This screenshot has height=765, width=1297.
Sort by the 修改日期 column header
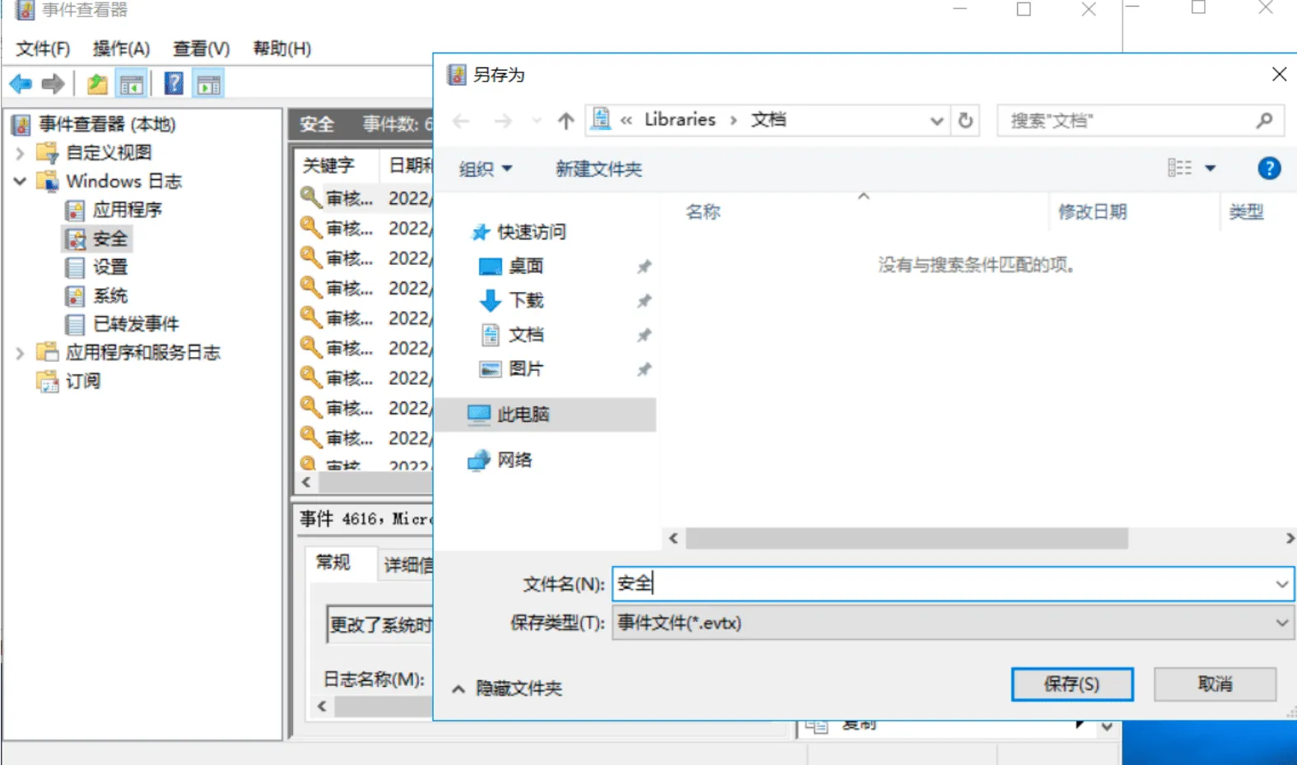1092,212
